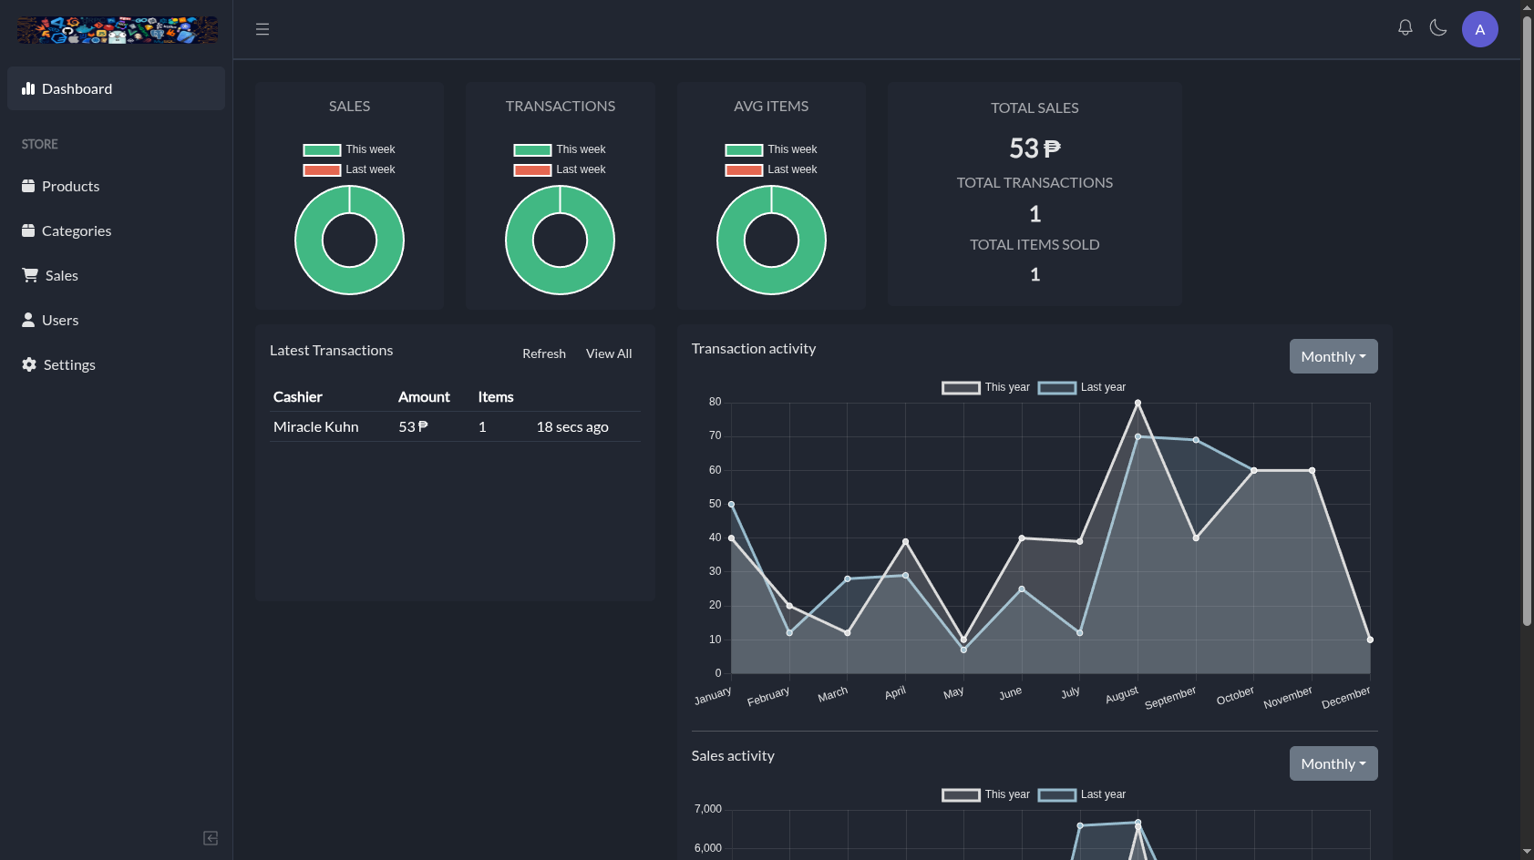
Task: Toggle Last year in Sales activity legend
Action: [x=1082, y=794]
